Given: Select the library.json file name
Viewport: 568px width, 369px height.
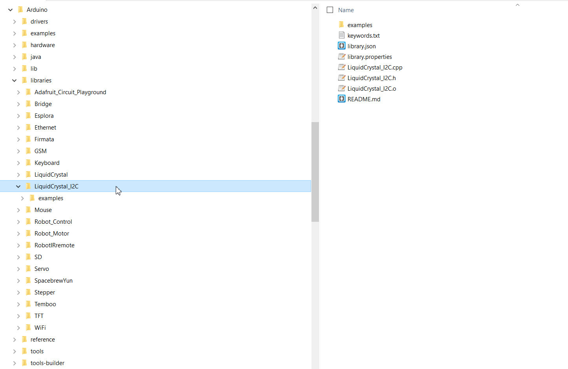Looking at the screenshot, I should 362,46.
